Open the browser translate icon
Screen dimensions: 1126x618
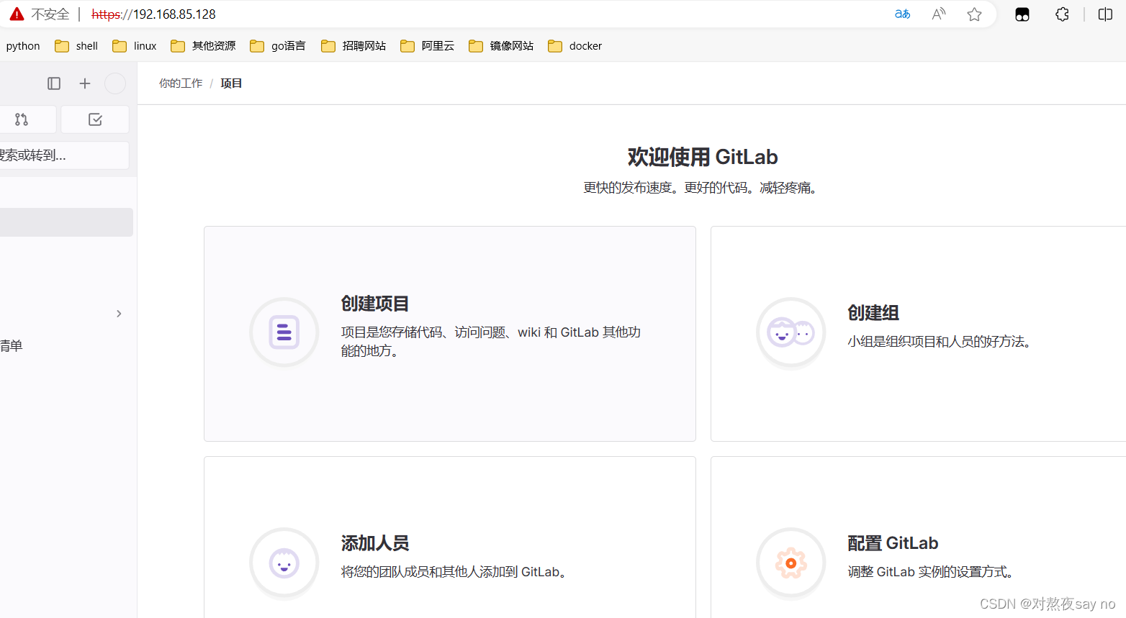pyautogui.click(x=902, y=14)
